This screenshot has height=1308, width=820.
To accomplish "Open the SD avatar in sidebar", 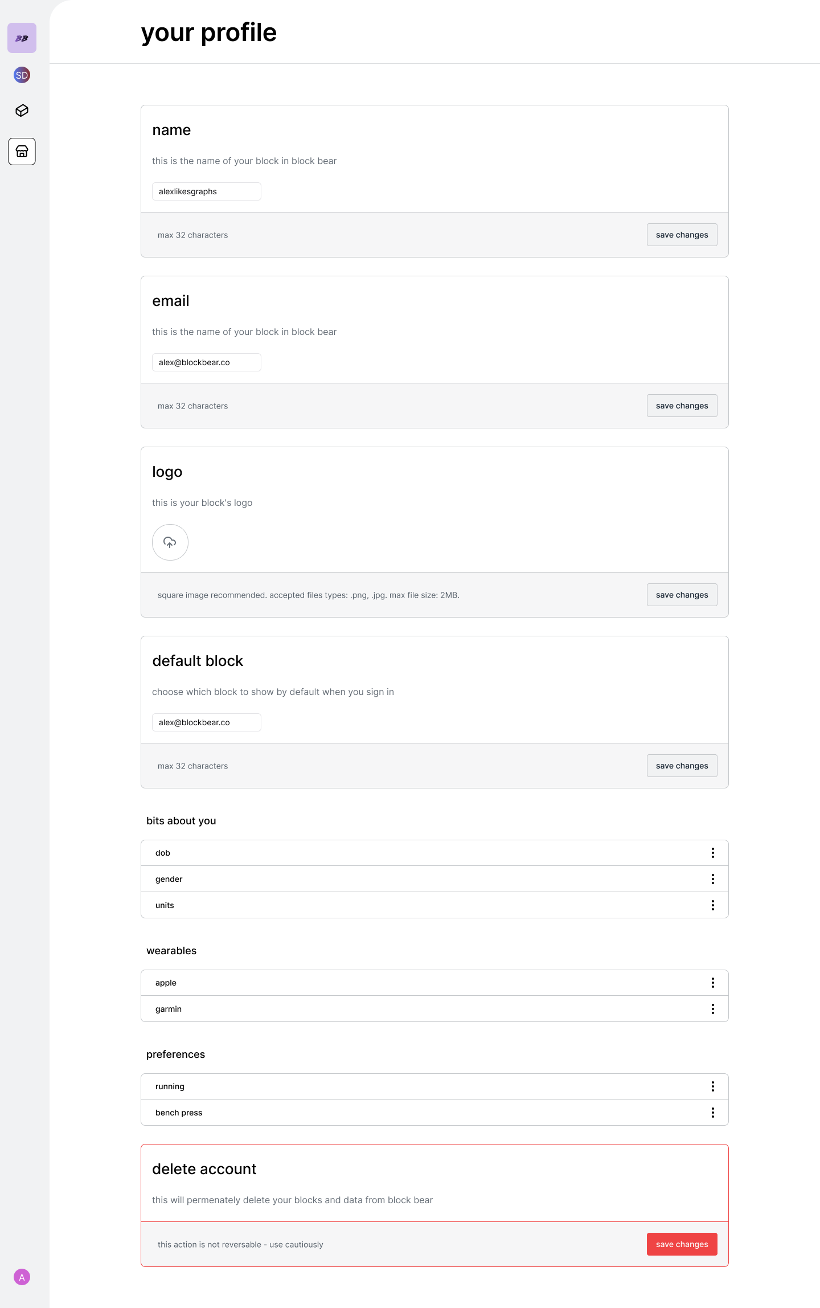I will (22, 75).
